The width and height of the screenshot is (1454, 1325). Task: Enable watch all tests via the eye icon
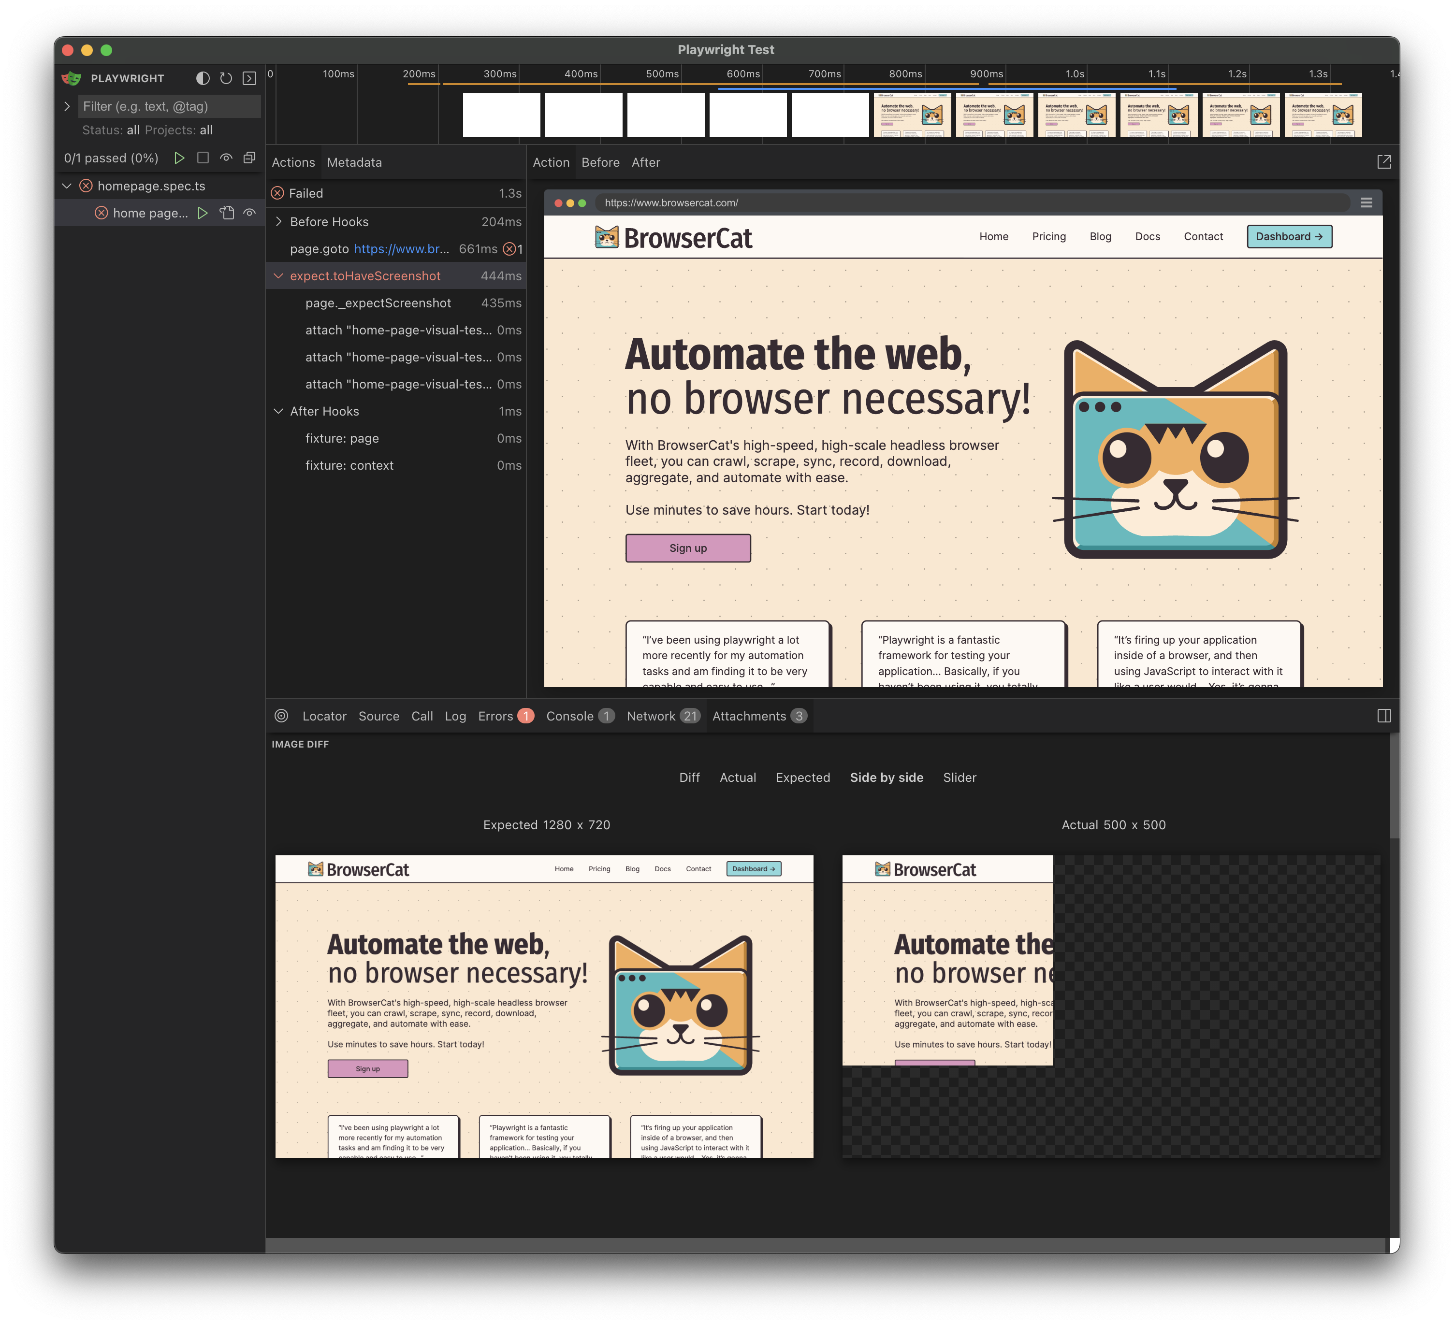click(x=227, y=158)
